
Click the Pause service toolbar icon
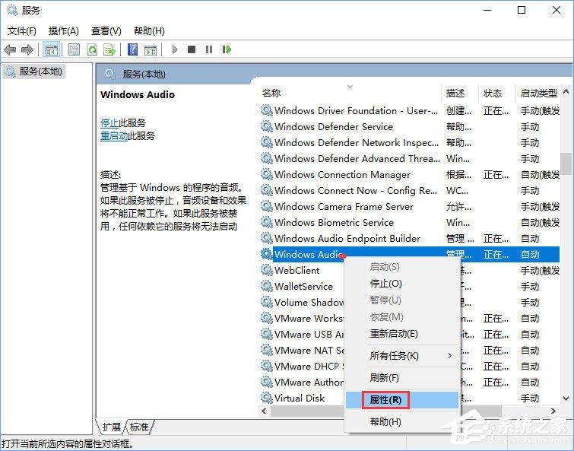point(209,49)
